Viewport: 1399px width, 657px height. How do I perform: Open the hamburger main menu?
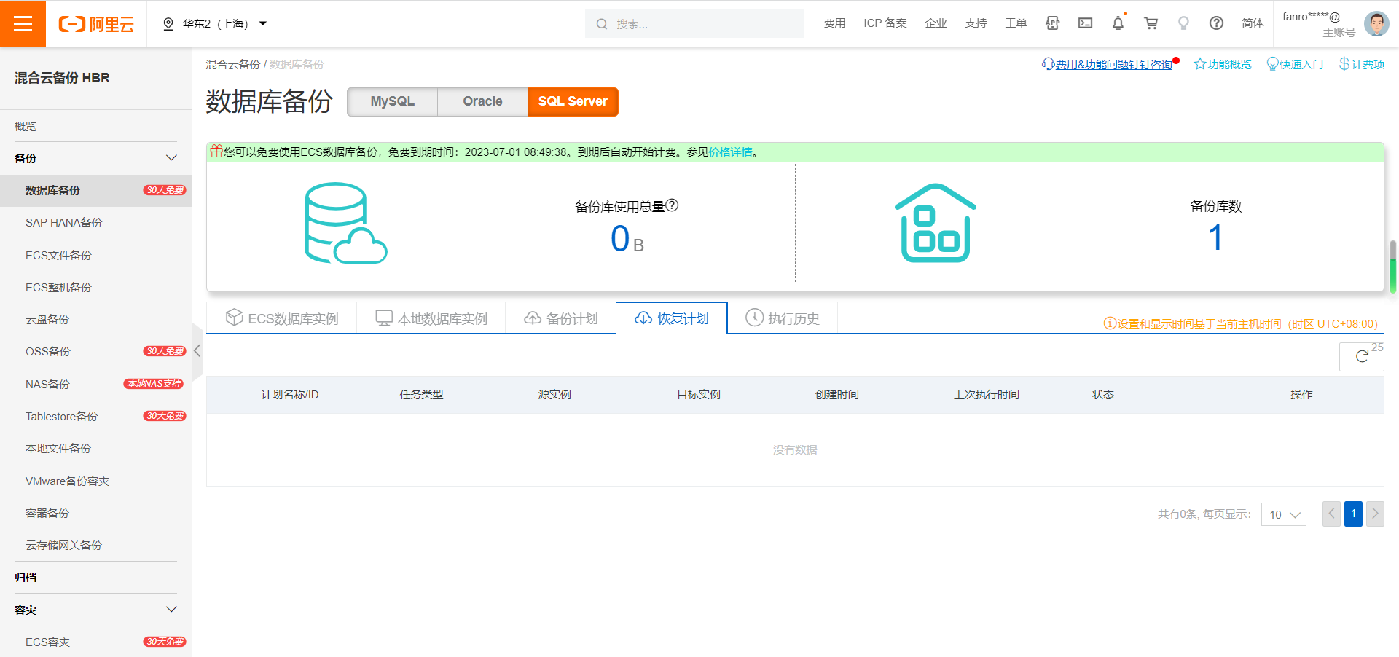coord(23,23)
